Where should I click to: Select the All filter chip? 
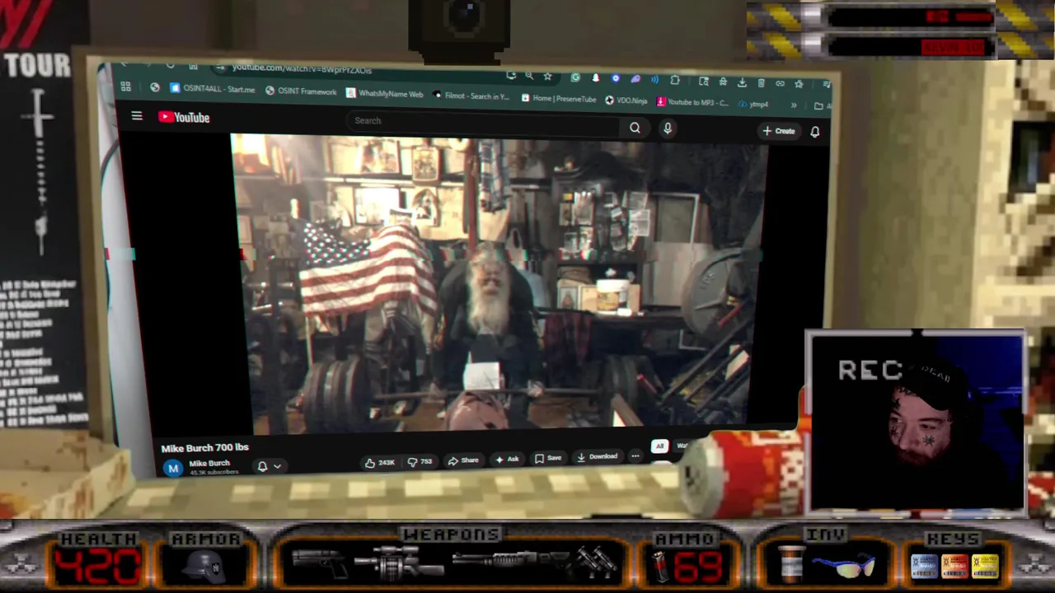pos(659,446)
